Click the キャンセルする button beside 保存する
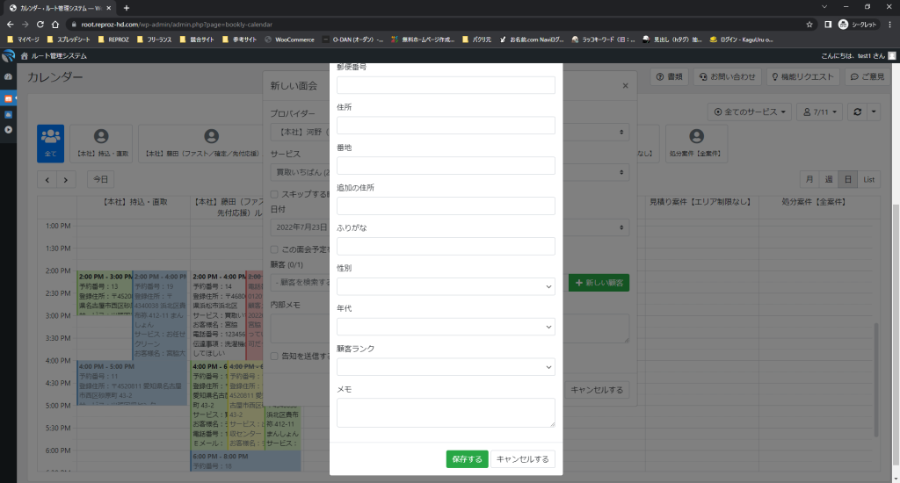 (x=523, y=459)
